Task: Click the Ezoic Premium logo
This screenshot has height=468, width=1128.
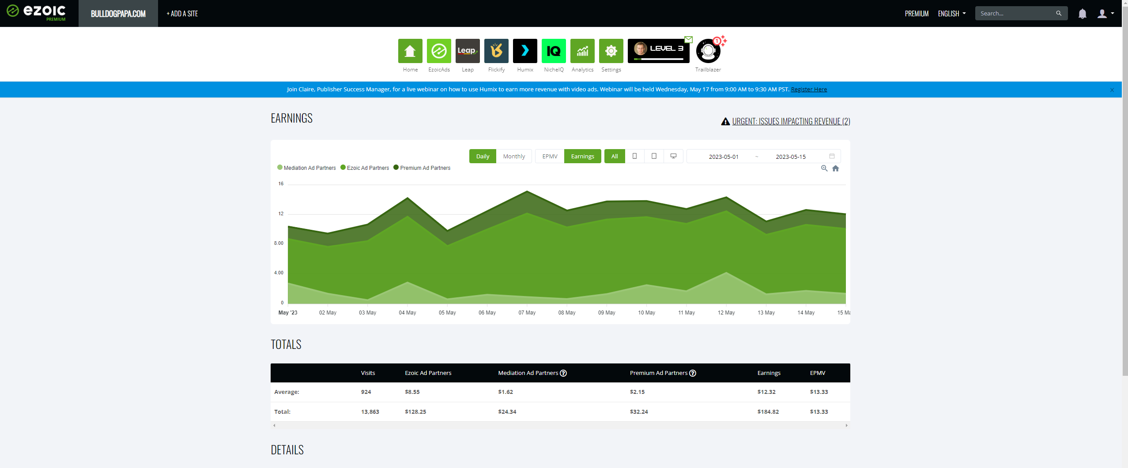Action: pyautogui.click(x=36, y=12)
